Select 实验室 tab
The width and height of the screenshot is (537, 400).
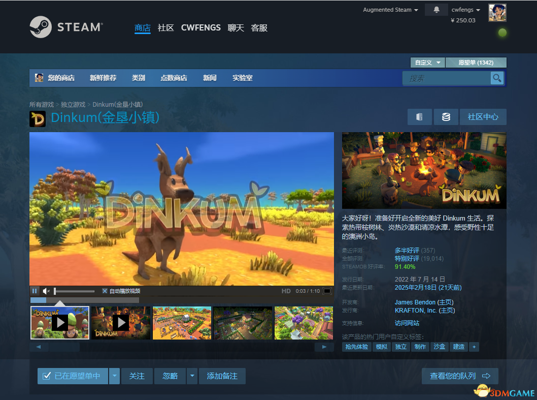[243, 78]
